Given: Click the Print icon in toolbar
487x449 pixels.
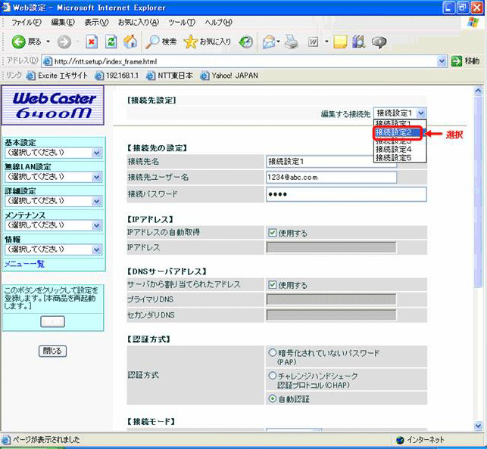Looking at the screenshot, I should click(291, 42).
